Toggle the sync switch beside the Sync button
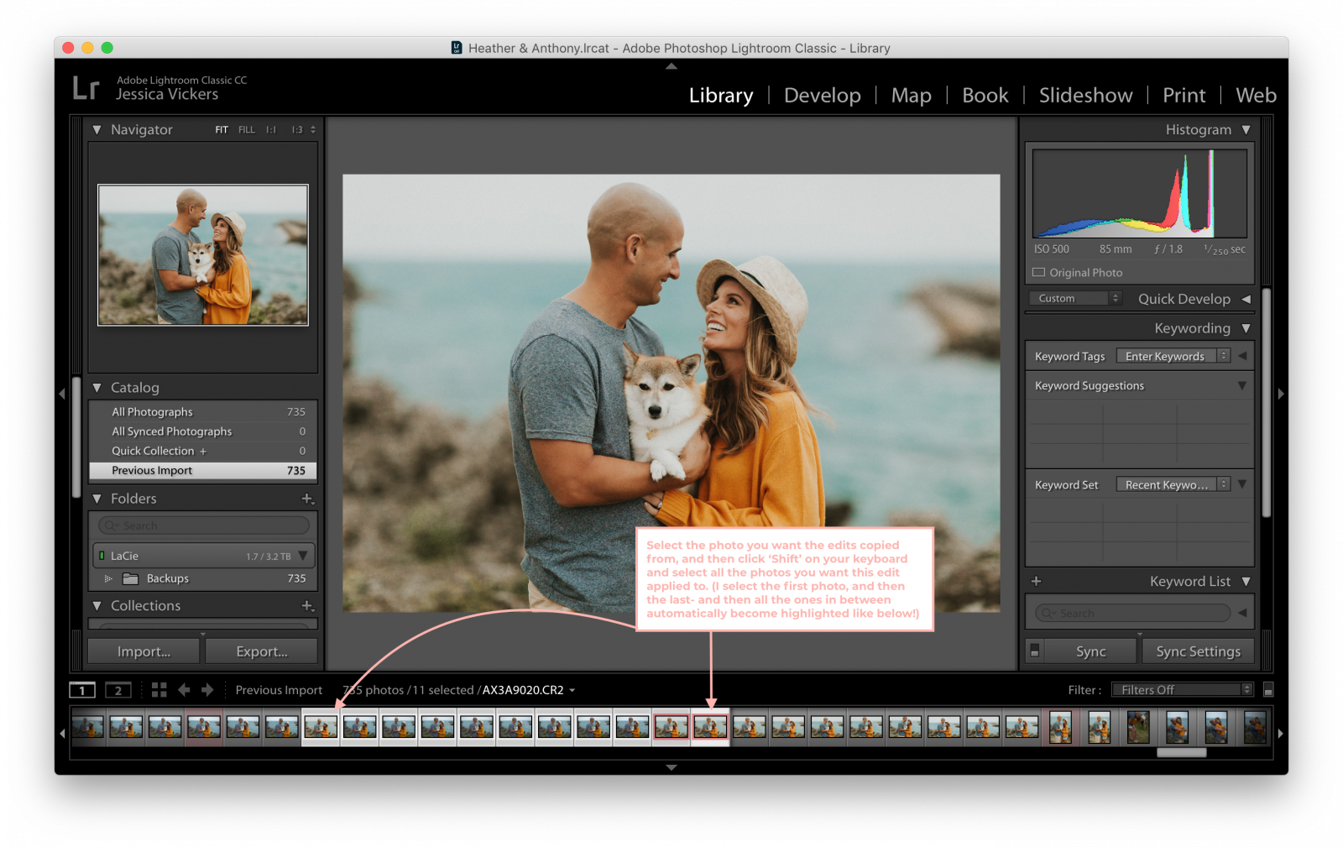Screen dimensions: 1343x847 point(1035,651)
